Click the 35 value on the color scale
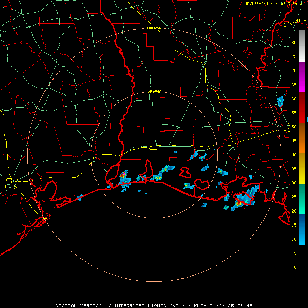The width and height of the screenshot is (308, 308). coord(294,169)
